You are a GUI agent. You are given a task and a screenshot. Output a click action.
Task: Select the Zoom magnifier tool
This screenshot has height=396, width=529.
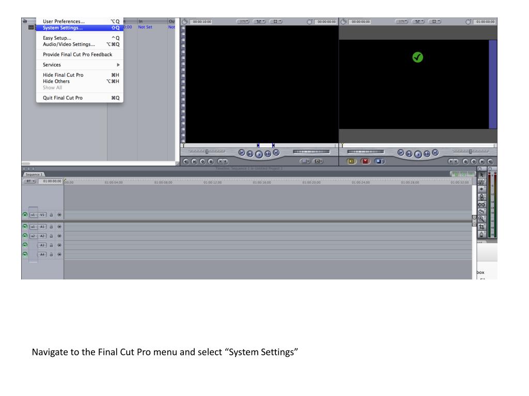pyautogui.click(x=481, y=219)
